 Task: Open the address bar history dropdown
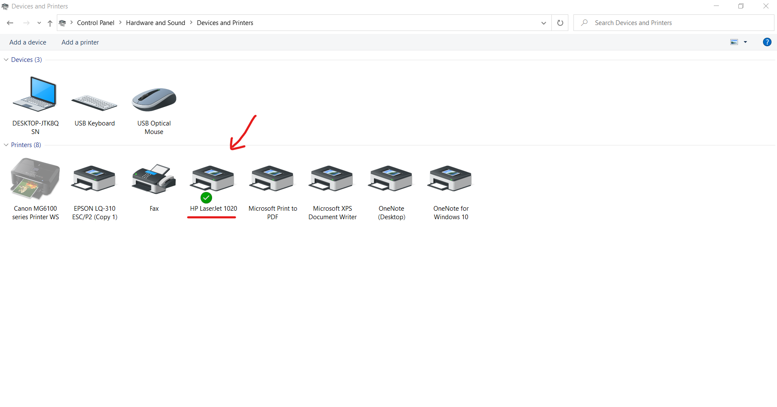[x=543, y=23]
